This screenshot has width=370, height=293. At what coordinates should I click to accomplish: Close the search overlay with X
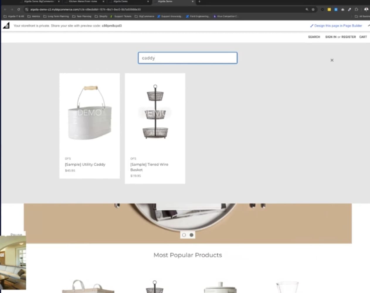(x=332, y=60)
